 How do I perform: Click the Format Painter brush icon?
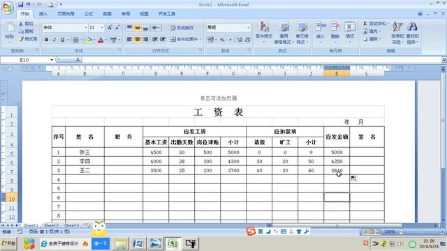pyautogui.click(x=21, y=39)
